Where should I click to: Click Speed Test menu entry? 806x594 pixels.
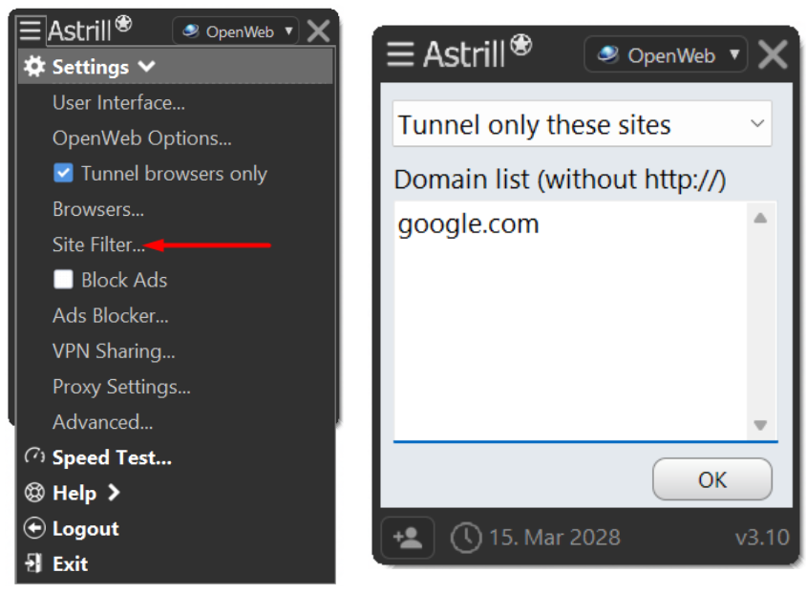pyautogui.click(x=112, y=457)
